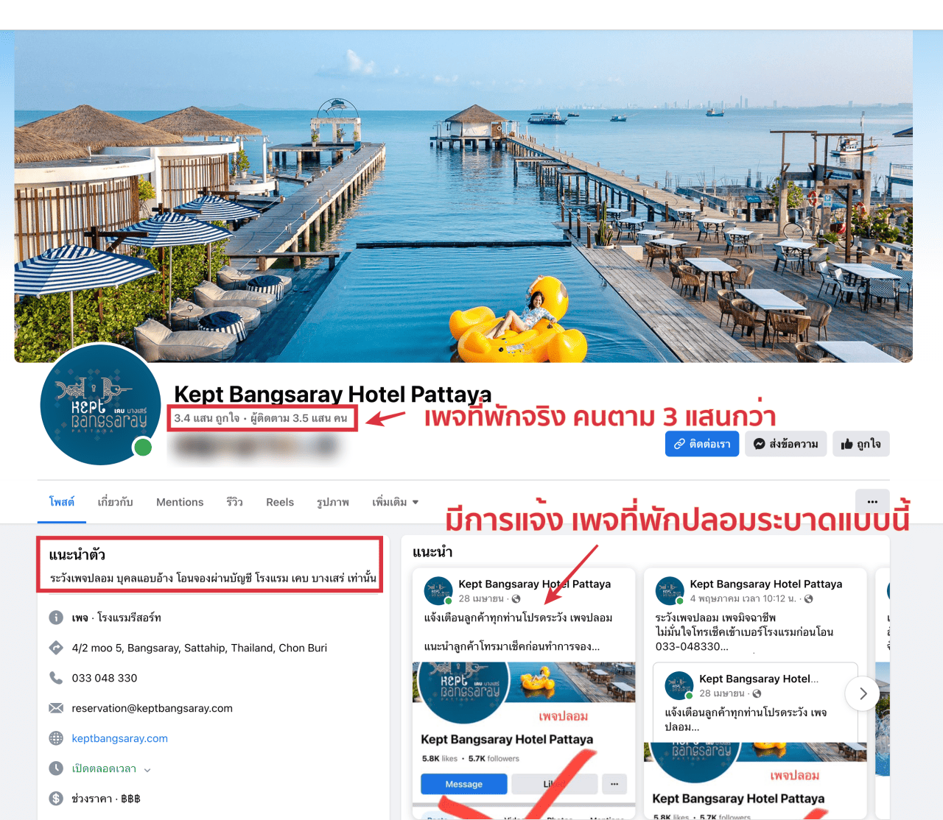Open the Kept Bangsaray profile picture
Viewport: 943px width, 820px height.
tap(100, 404)
